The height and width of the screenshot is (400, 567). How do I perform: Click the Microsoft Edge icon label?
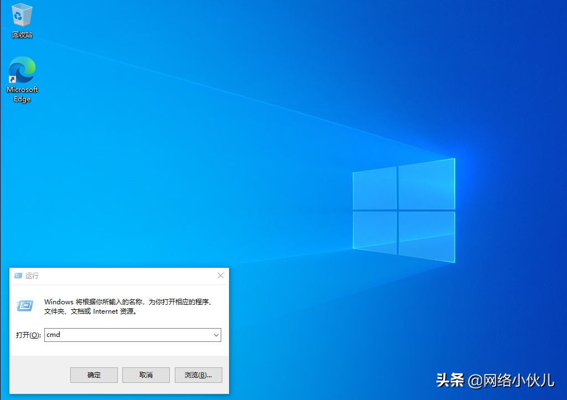click(22, 94)
